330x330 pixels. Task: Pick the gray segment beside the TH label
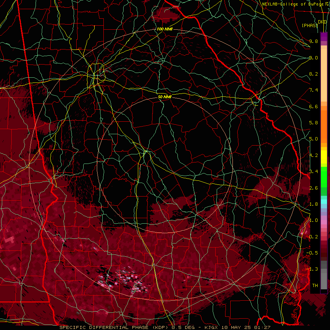pyautogui.click(x=324, y=281)
